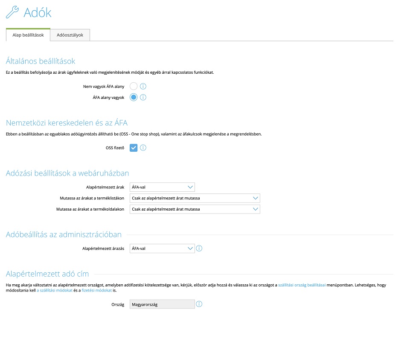
Task: Follow the fizetési módokat link
Action: (x=97, y=290)
